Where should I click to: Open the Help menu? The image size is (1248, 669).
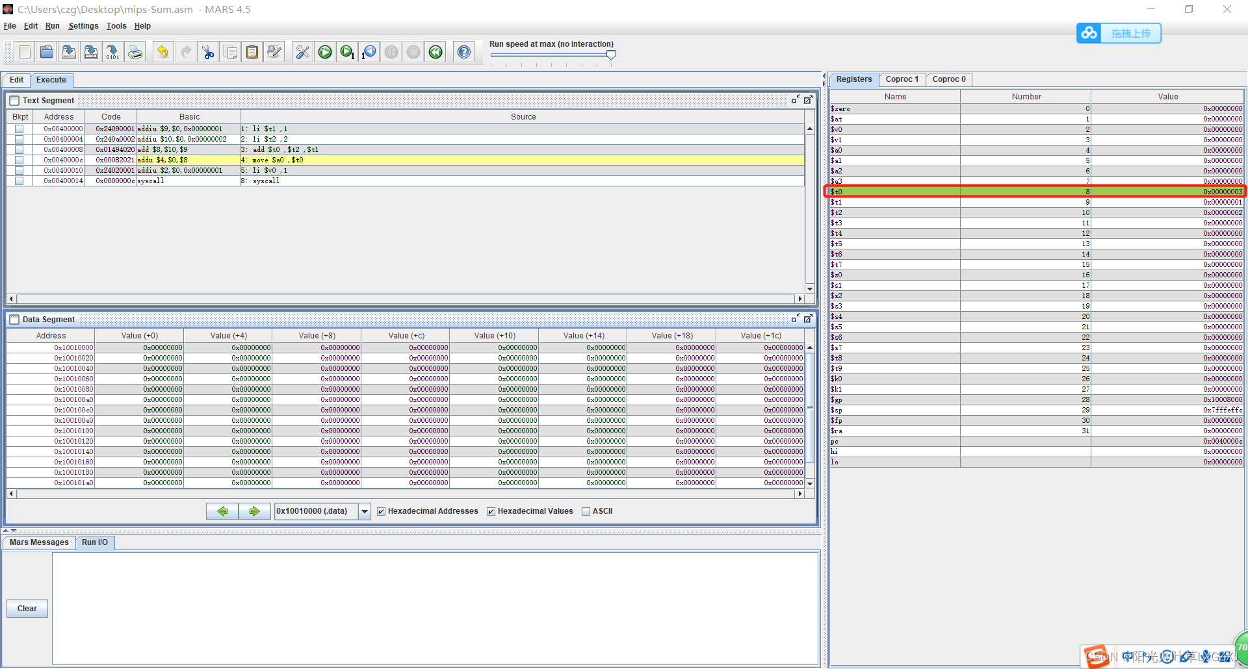[x=142, y=26]
